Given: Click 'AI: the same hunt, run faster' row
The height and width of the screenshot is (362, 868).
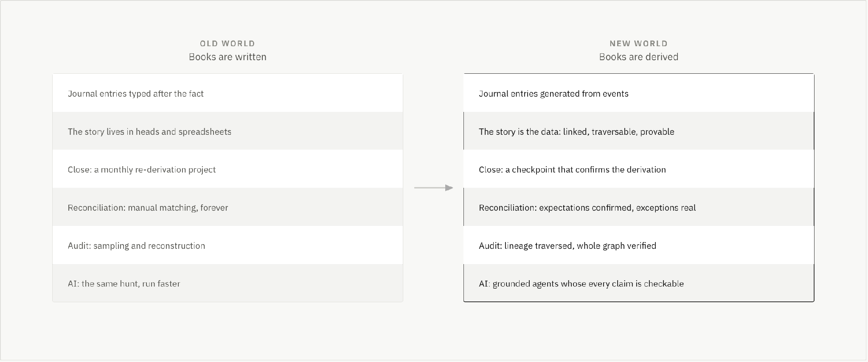Looking at the screenshot, I should click(x=228, y=283).
